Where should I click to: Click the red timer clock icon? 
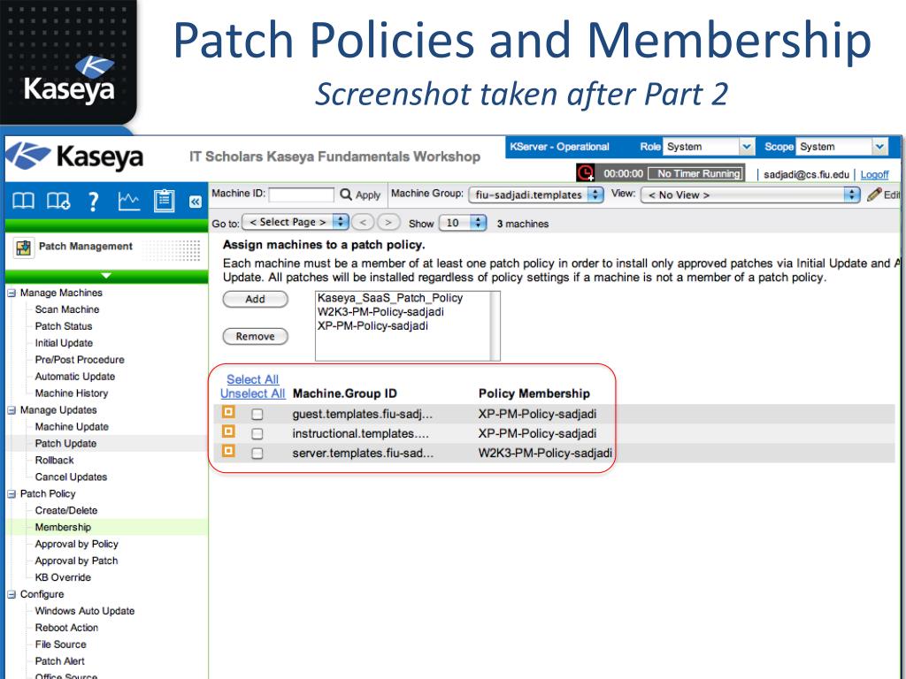coord(586,172)
